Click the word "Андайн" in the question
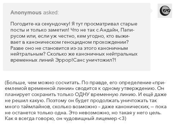 109,30
